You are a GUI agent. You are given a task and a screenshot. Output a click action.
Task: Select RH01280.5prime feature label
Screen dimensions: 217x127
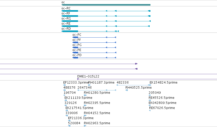97,93
